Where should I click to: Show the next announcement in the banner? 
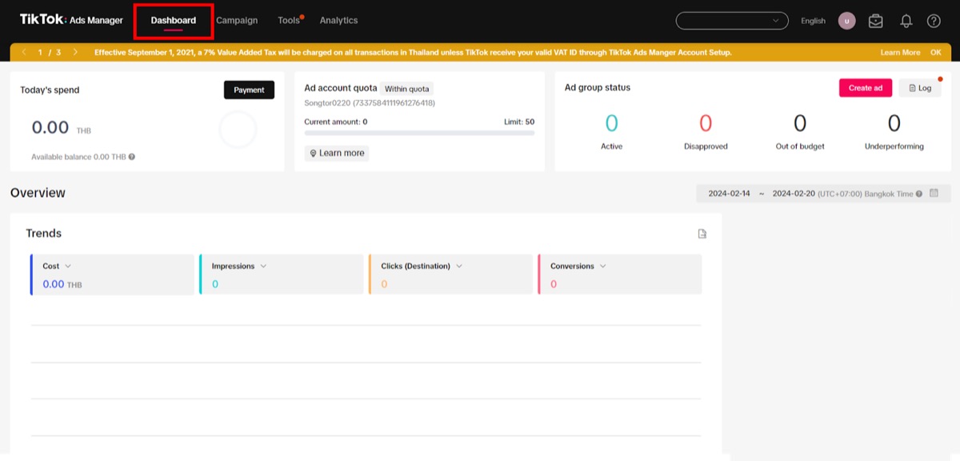[75, 52]
